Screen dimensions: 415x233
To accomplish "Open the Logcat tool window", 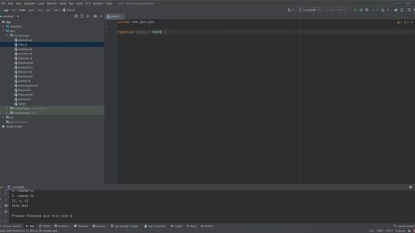I will [176, 226].
